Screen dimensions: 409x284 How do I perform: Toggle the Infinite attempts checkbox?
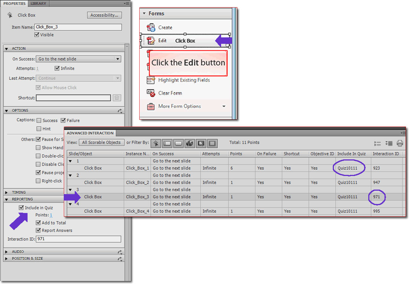coord(57,68)
